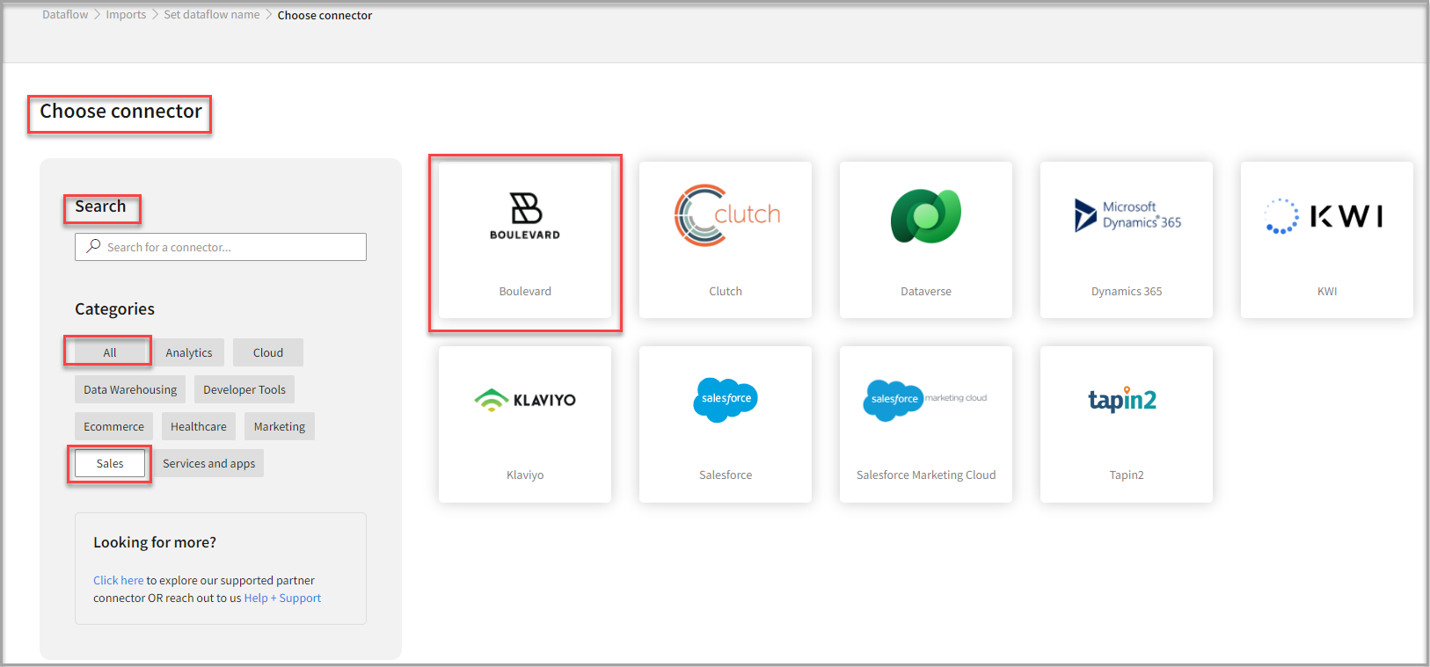Click the search magnifier icon
The height and width of the screenshot is (667, 1430).
pos(93,247)
